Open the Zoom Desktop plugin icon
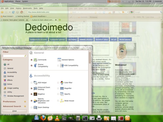The height and width of the screenshot is (122, 163). click(x=35, y=107)
